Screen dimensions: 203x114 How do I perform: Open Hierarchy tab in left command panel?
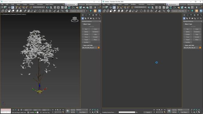89,15
